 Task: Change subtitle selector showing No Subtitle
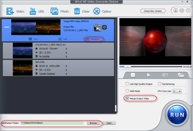click(66, 57)
